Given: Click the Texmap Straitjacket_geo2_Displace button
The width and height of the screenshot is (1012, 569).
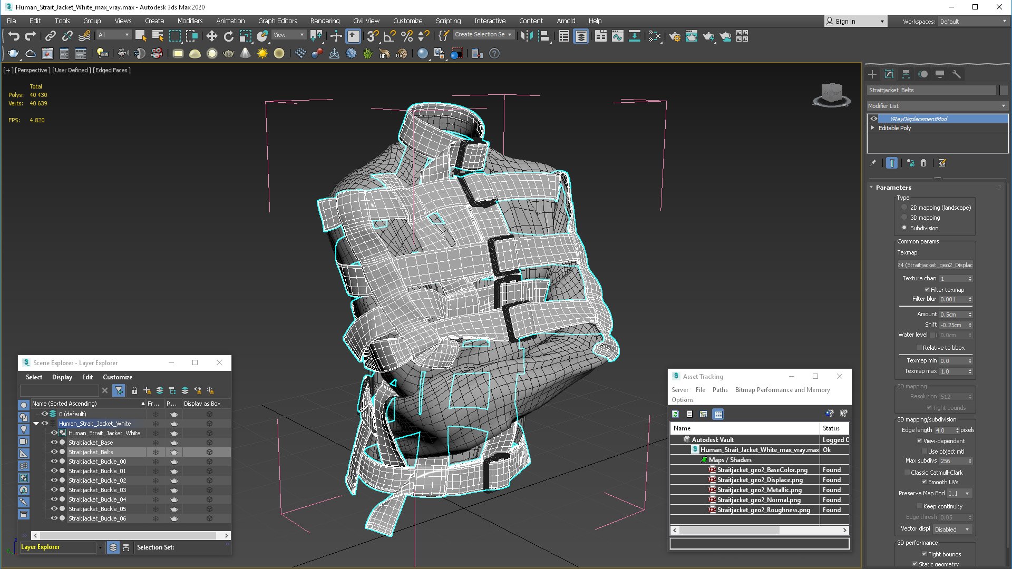Looking at the screenshot, I should tap(935, 265).
